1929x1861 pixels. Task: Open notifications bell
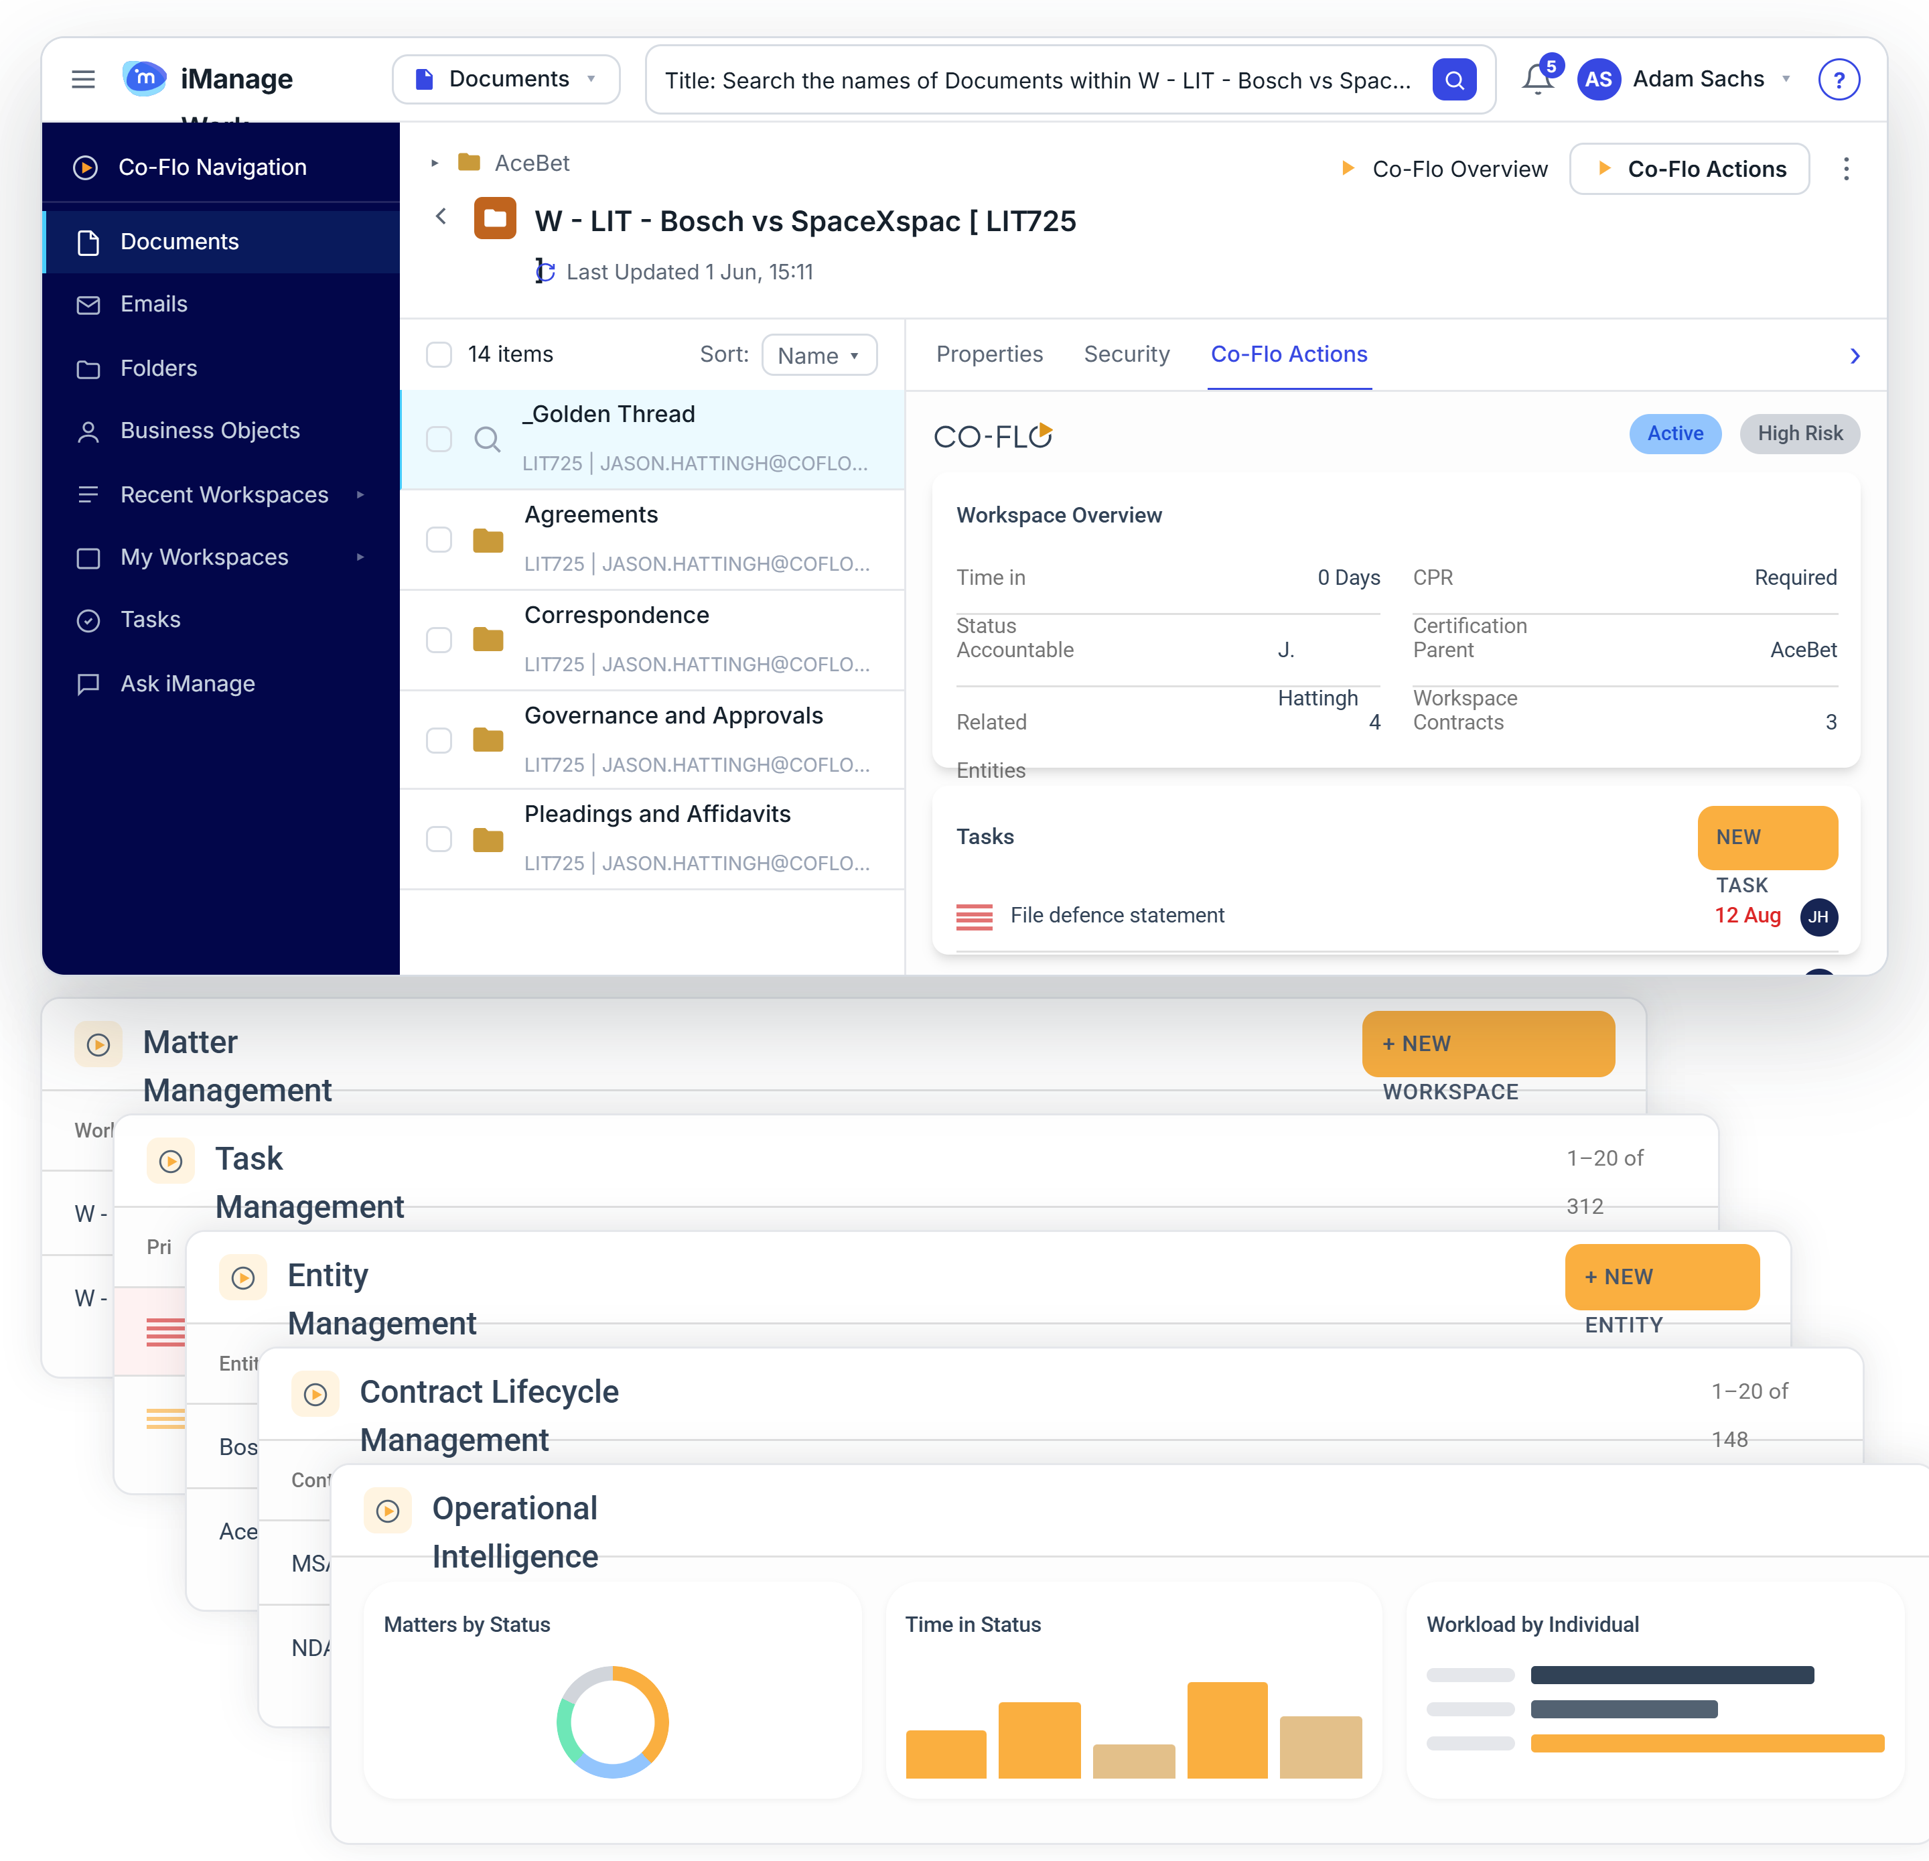(x=1537, y=79)
